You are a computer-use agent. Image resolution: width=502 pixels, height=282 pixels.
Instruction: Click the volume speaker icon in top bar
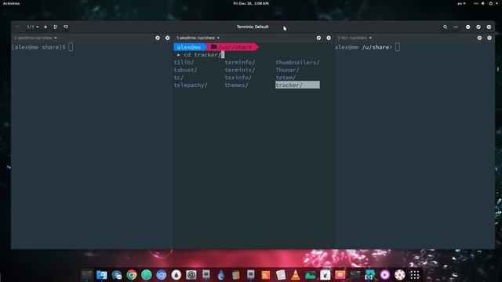click(483, 3)
